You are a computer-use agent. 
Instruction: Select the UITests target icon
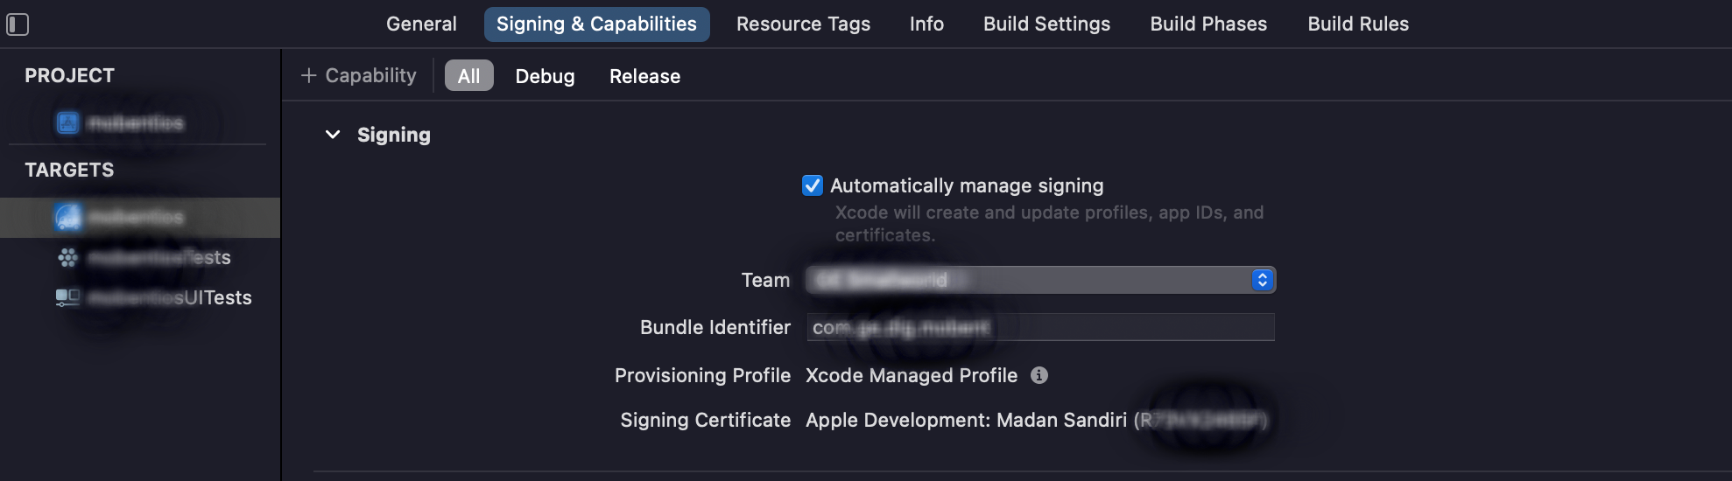pos(68,297)
